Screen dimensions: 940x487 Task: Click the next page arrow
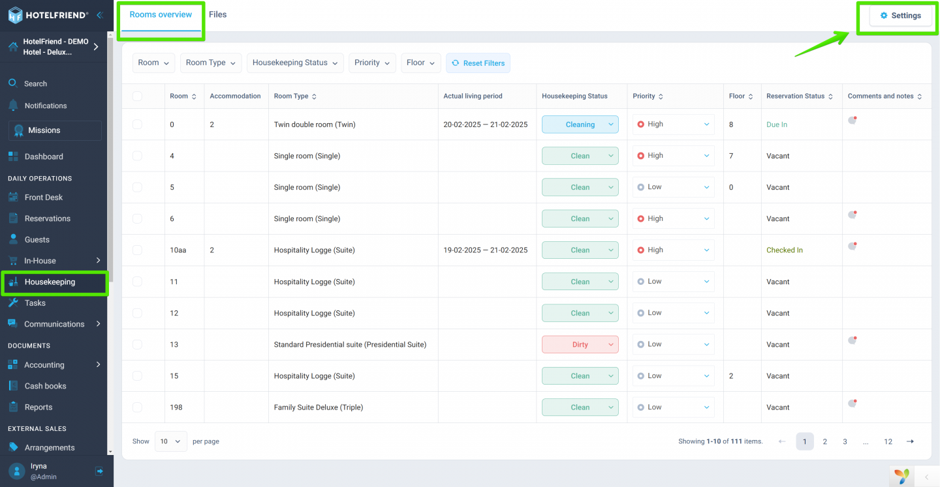tap(910, 441)
